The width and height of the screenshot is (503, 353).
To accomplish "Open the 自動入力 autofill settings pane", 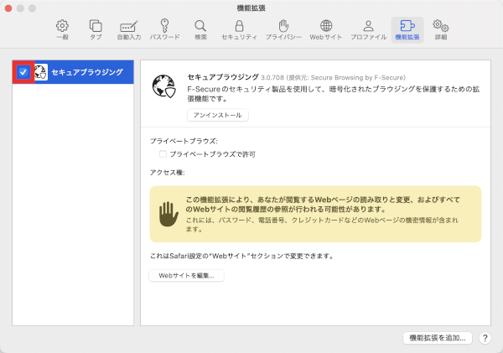I will pos(128,30).
